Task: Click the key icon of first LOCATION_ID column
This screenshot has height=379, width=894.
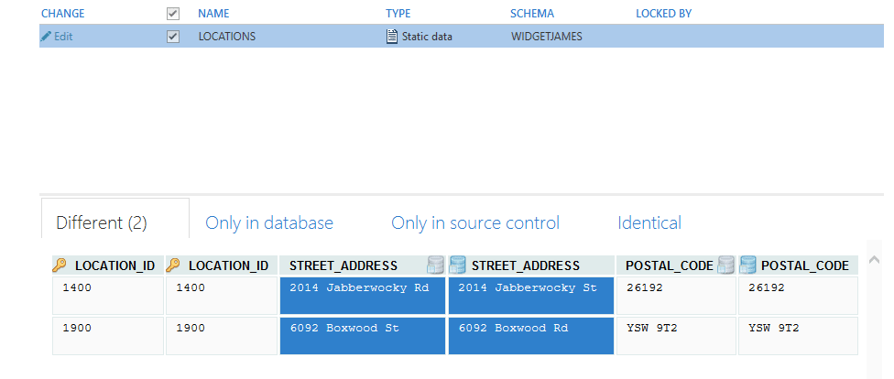Action: click(x=60, y=265)
